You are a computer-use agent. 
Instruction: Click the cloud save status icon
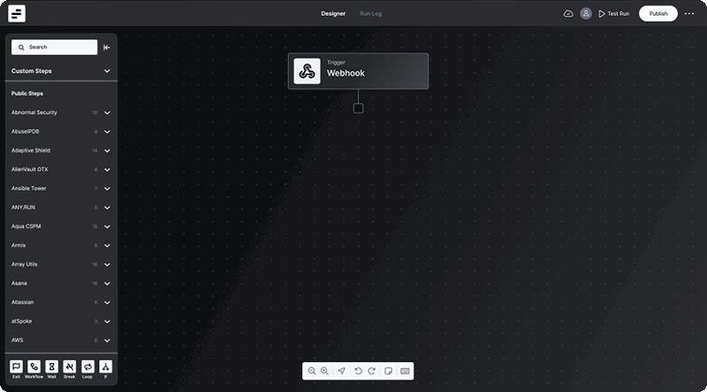[x=568, y=13]
